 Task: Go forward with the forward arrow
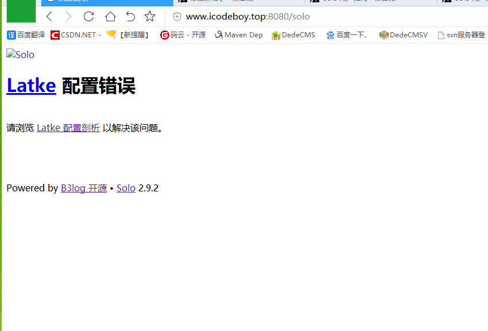coord(68,17)
